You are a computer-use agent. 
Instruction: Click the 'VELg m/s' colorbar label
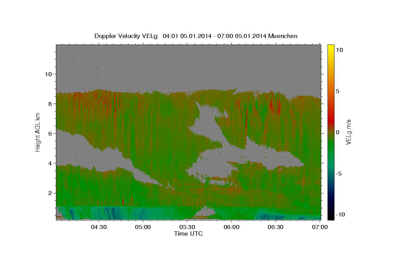[x=348, y=132]
